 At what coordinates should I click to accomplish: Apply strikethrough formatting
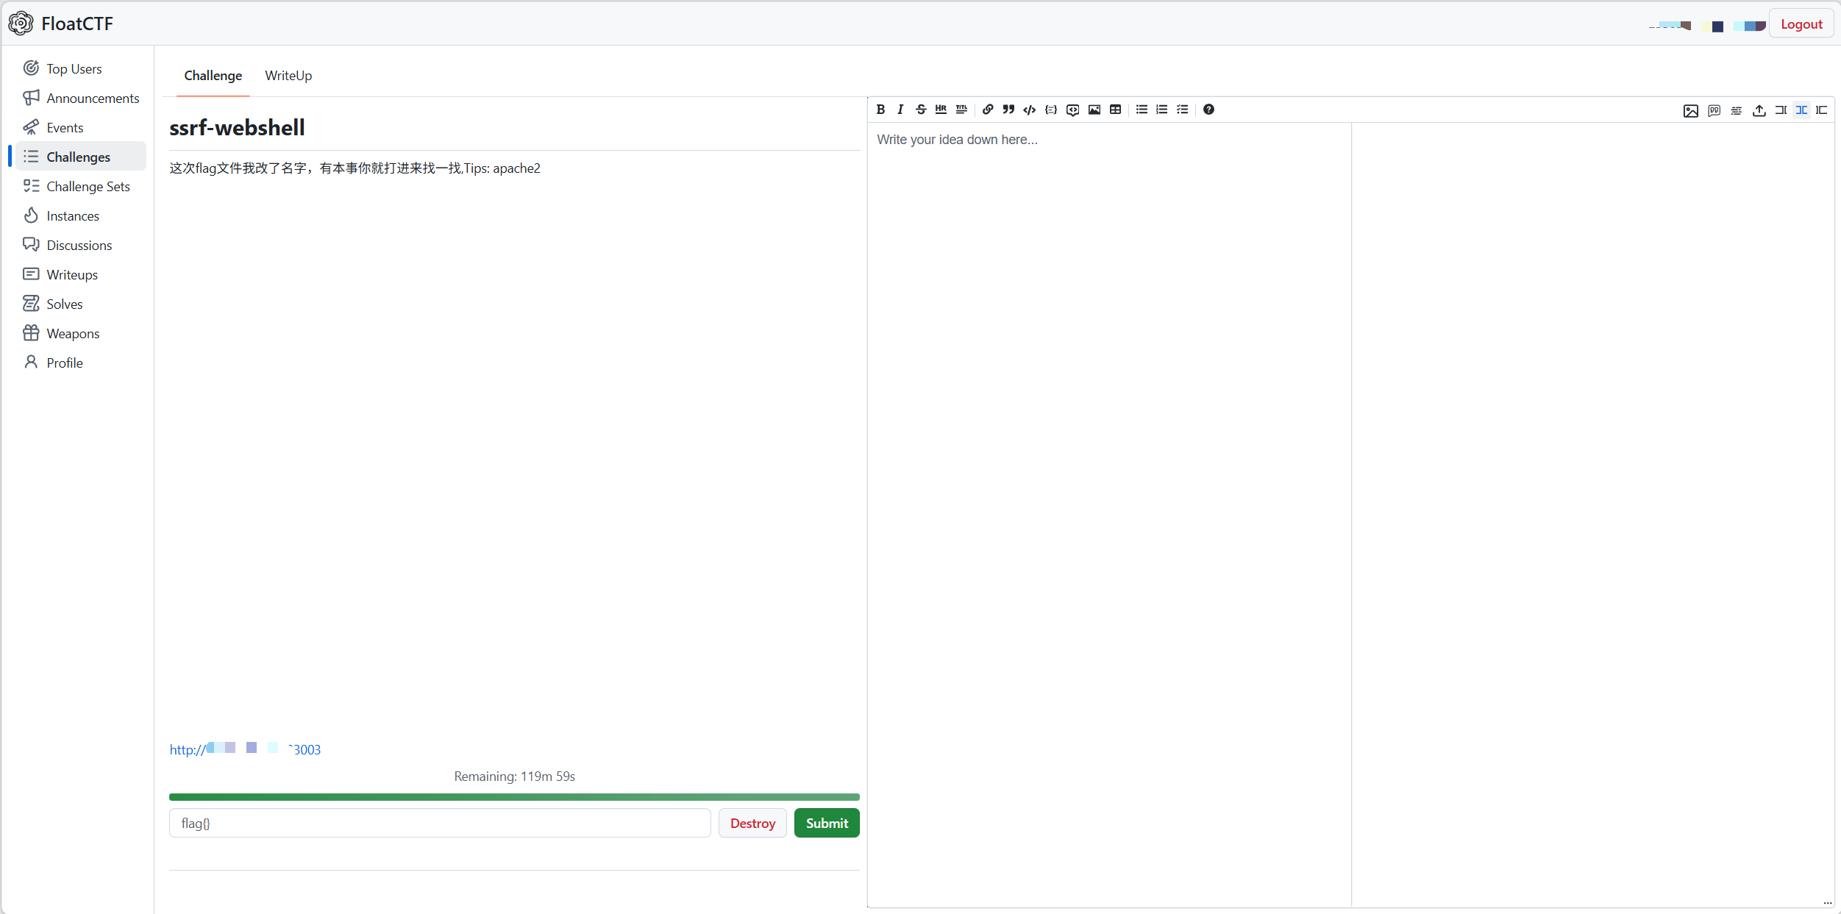click(x=921, y=110)
